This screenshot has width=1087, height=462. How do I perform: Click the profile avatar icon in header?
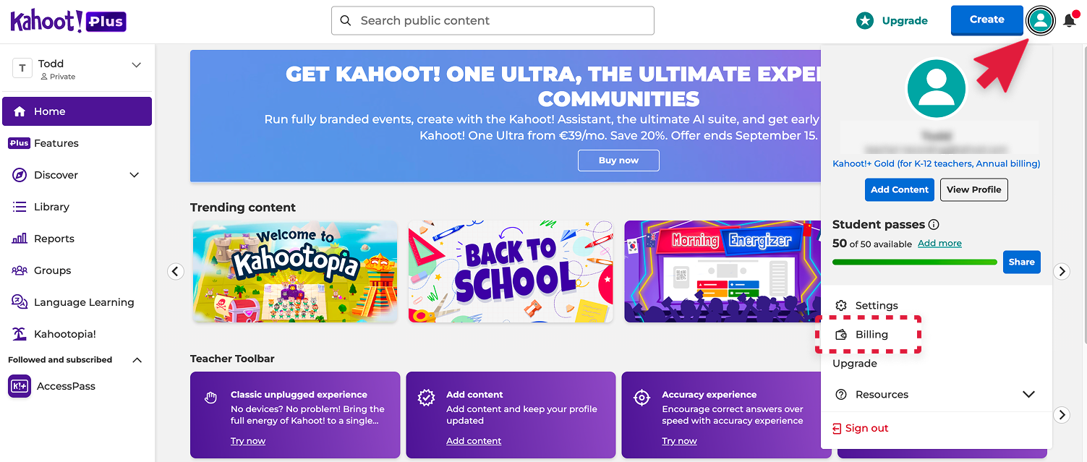point(1041,20)
